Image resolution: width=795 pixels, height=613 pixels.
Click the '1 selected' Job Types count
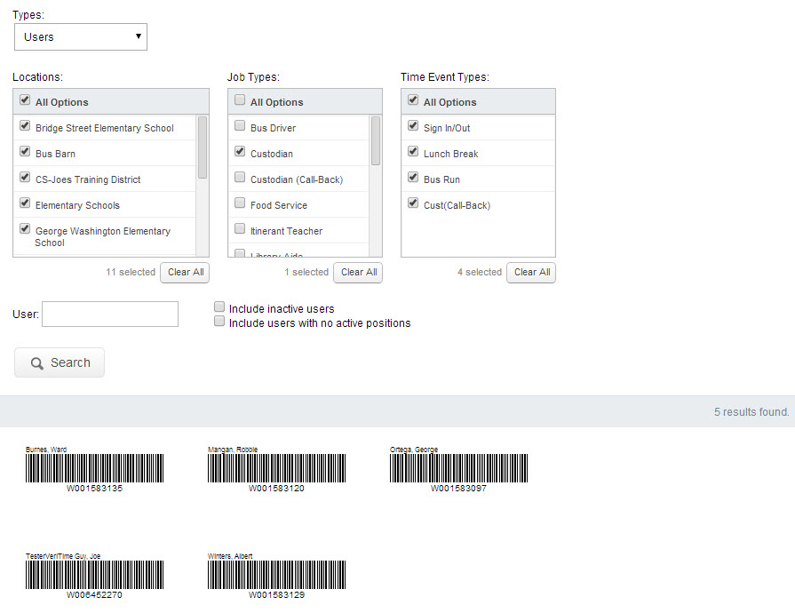tap(306, 272)
